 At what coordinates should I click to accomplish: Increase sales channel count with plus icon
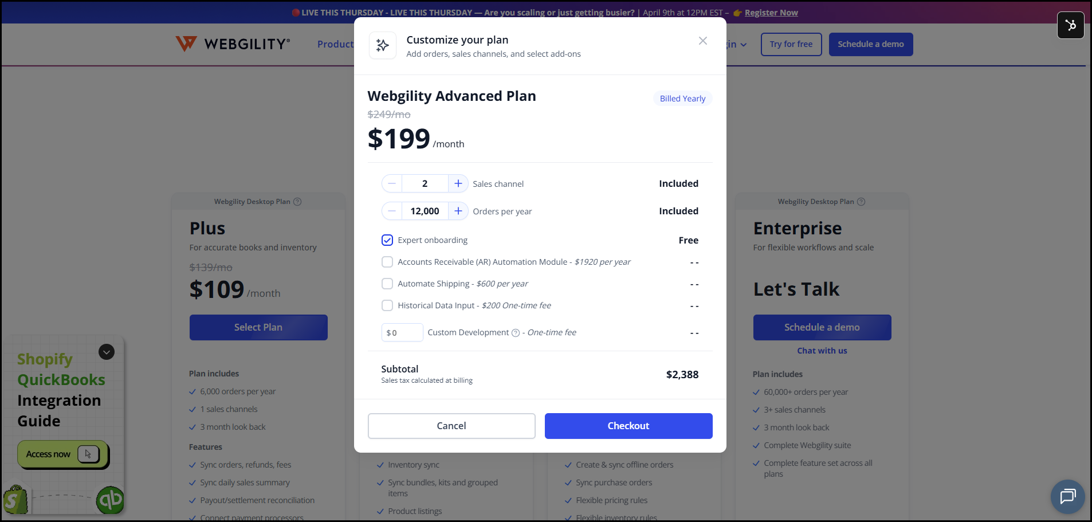(458, 183)
